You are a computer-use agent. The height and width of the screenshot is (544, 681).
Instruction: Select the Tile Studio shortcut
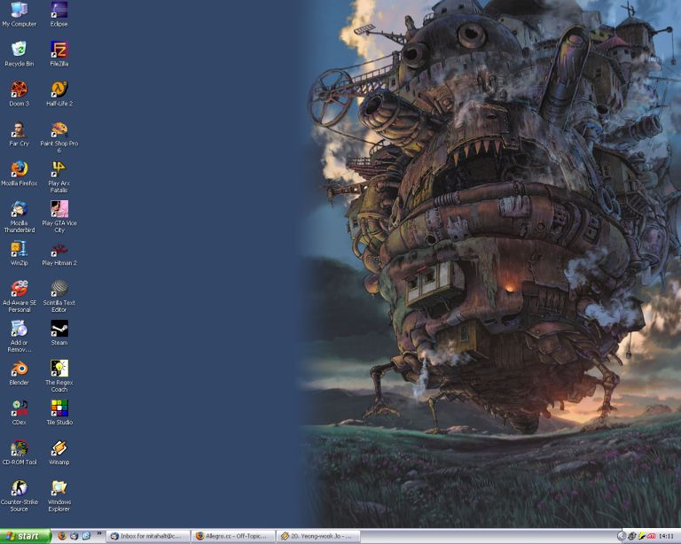click(x=59, y=408)
